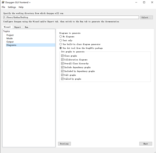Close the Doxygen GUI frontend window
Screen dimensions: 156x153
point(152,2)
